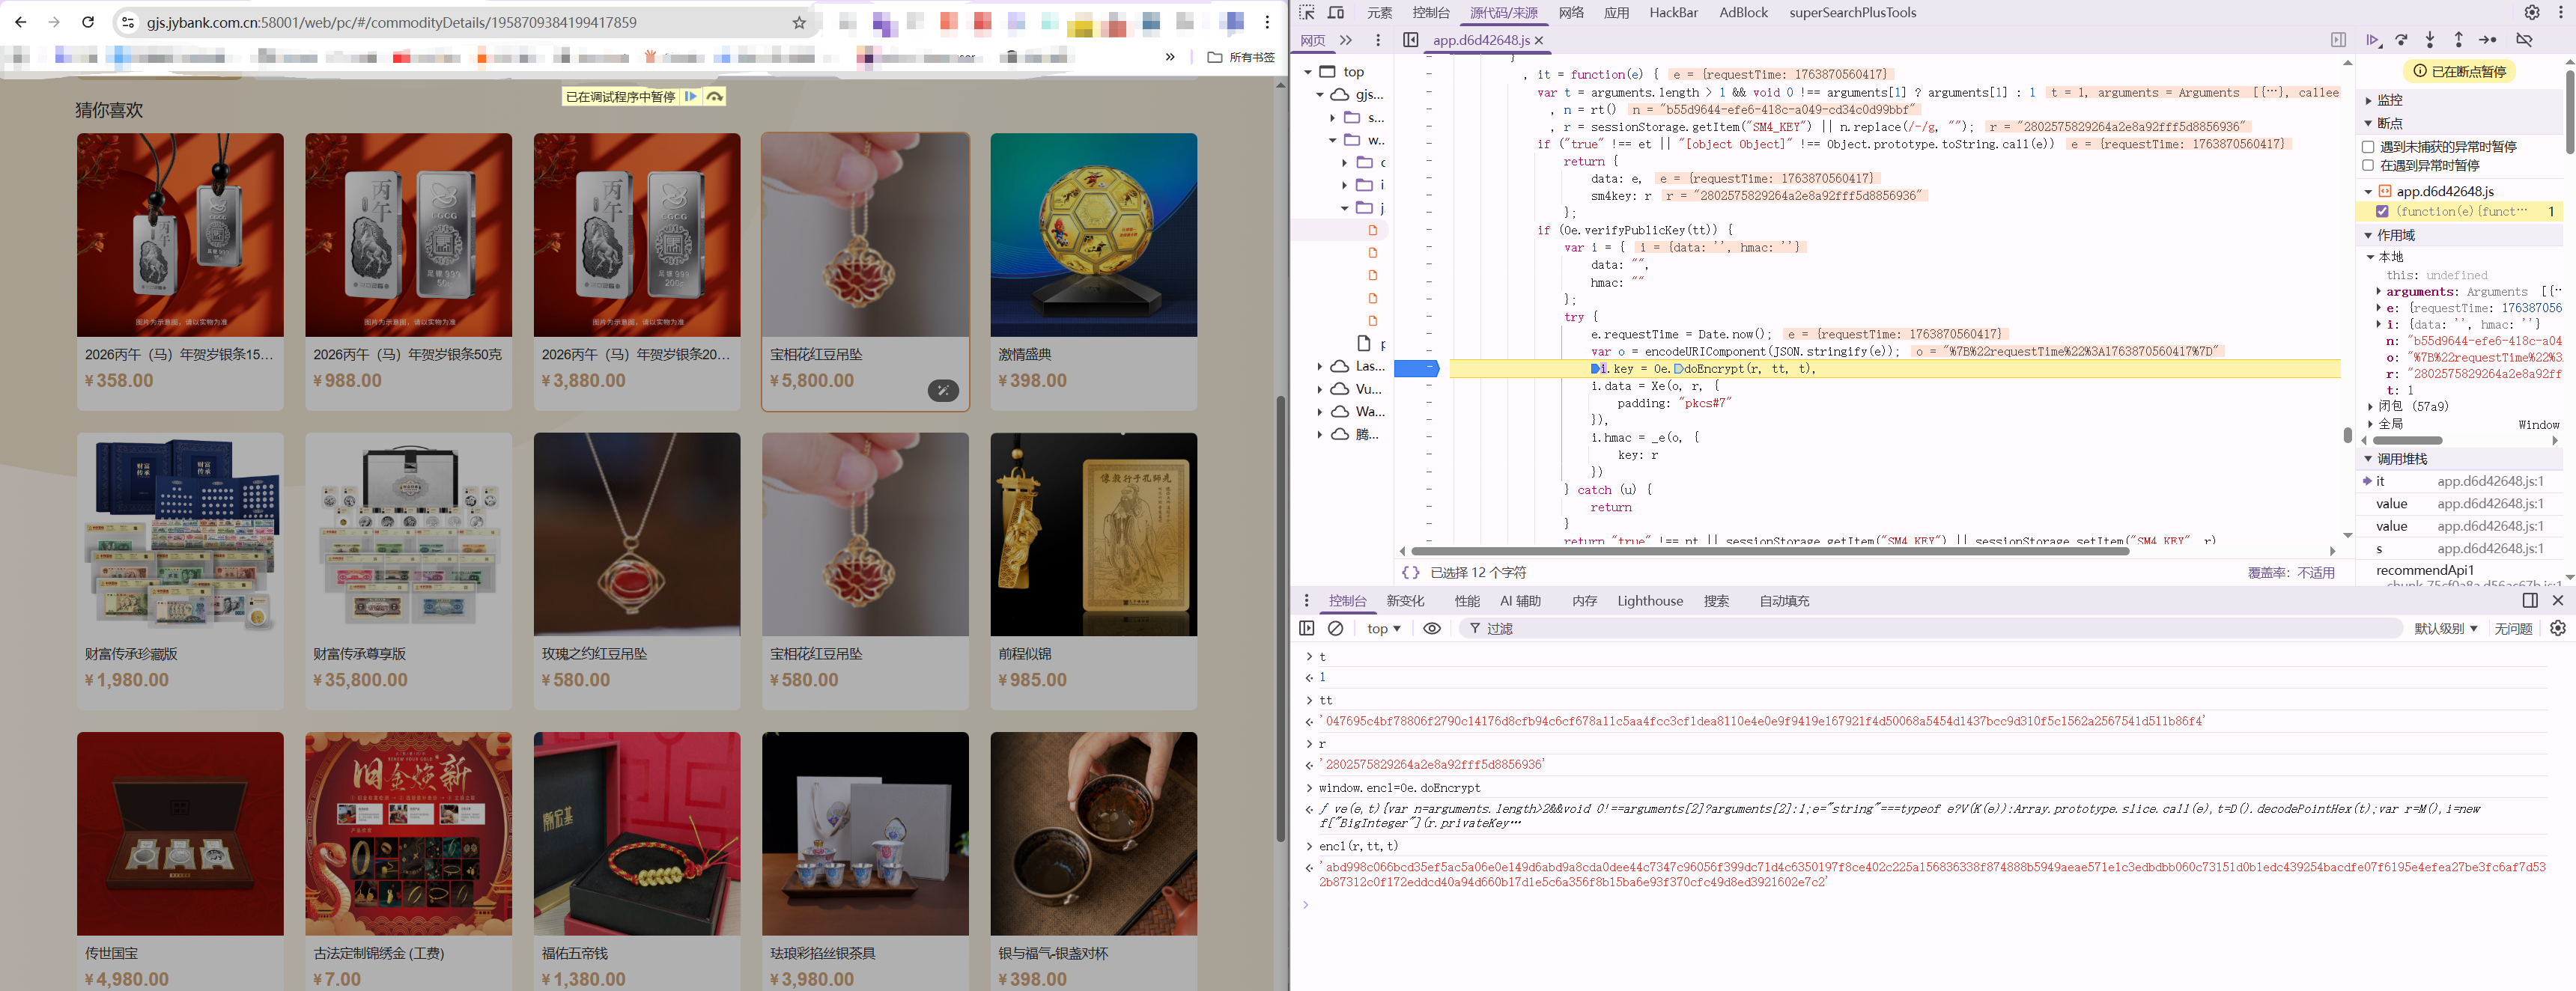Expand the 监控 watch section
The height and width of the screenshot is (991, 2576).
(x=2389, y=100)
